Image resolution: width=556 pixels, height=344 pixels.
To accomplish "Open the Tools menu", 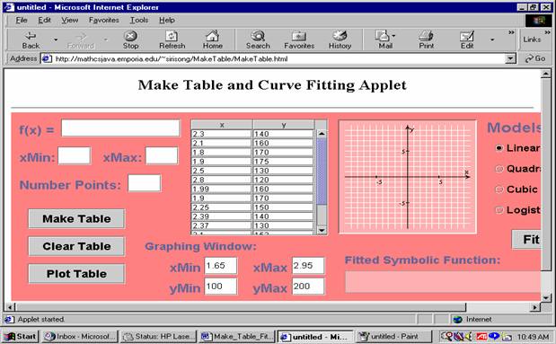I will click(x=139, y=21).
